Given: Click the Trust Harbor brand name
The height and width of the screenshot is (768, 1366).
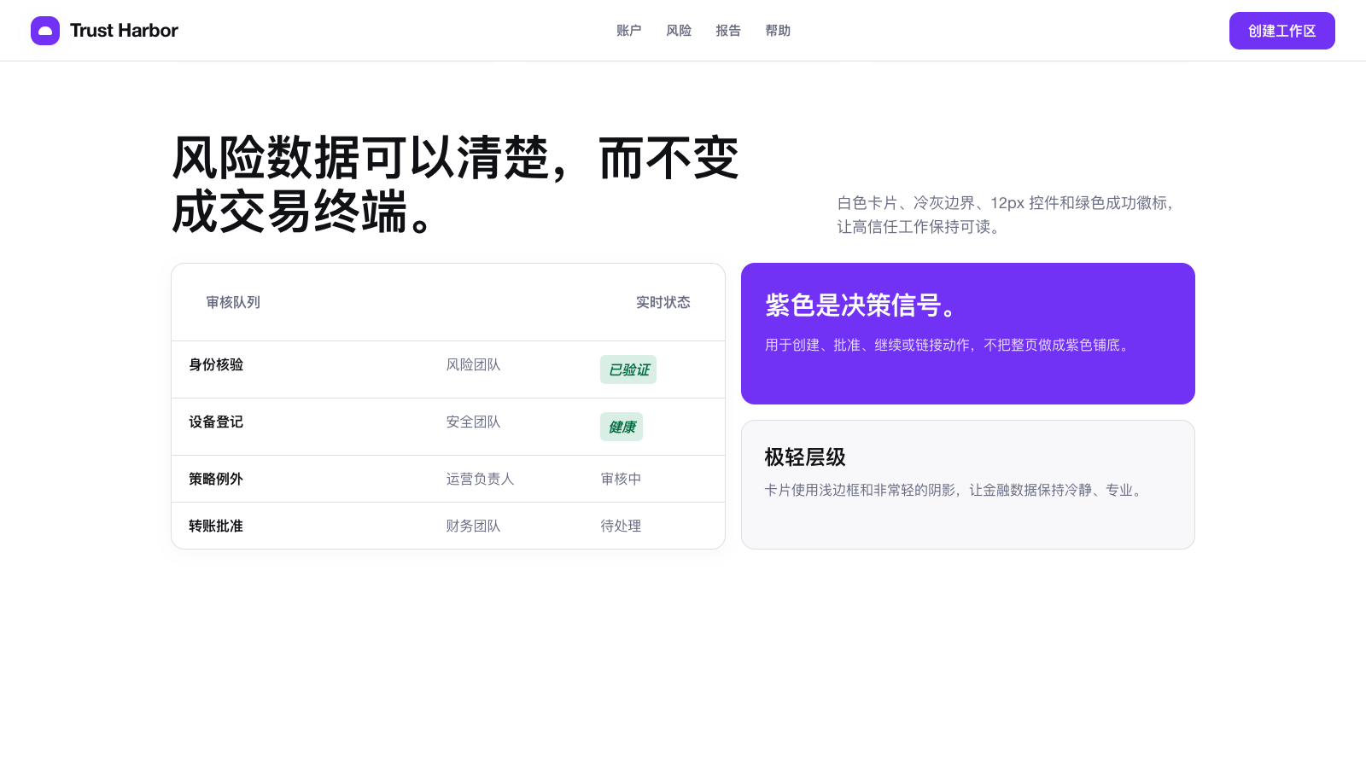Looking at the screenshot, I should pyautogui.click(x=124, y=31).
